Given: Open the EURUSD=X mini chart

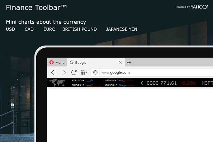Looking at the screenshot, I should click(89, 81).
